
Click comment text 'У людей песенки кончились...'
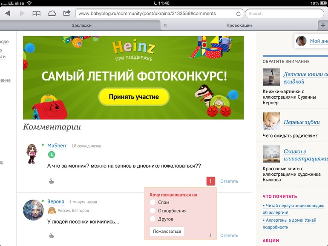click(83, 222)
